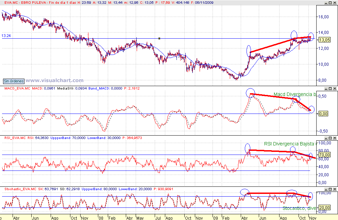
Task: Select the 'Stochastic_EVA.MC' indicator name
Action: pos(20,189)
